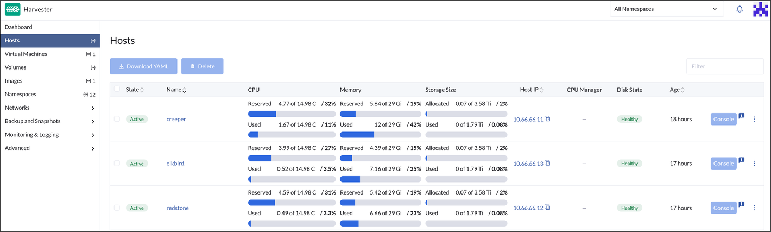
Task: Copy host IP 10.66.66.11
Action: (x=548, y=118)
